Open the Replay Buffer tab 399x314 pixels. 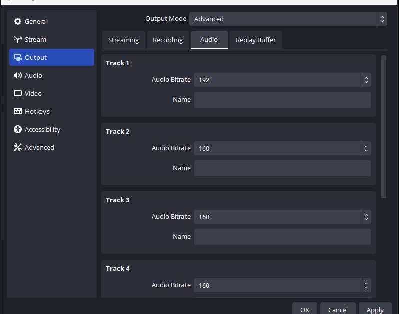255,40
